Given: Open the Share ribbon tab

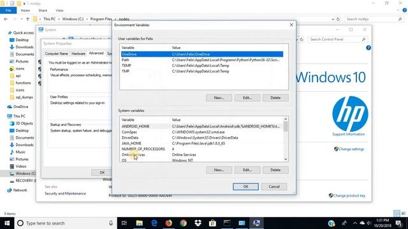Looking at the screenshot, I should pos(43,10).
